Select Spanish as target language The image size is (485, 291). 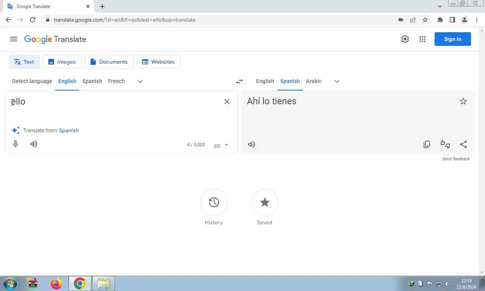pyautogui.click(x=290, y=81)
